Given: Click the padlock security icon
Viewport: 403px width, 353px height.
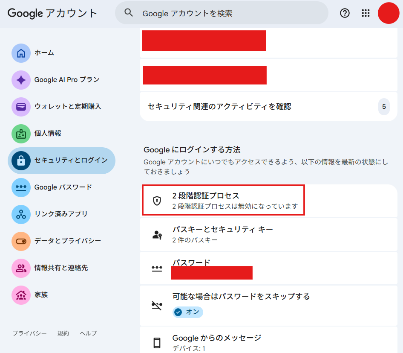Looking at the screenshot, I should (x=21, y=160).
